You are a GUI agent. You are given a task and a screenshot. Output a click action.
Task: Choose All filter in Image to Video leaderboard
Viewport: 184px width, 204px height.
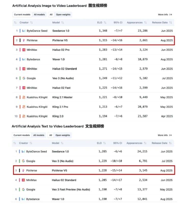[51, 15]
